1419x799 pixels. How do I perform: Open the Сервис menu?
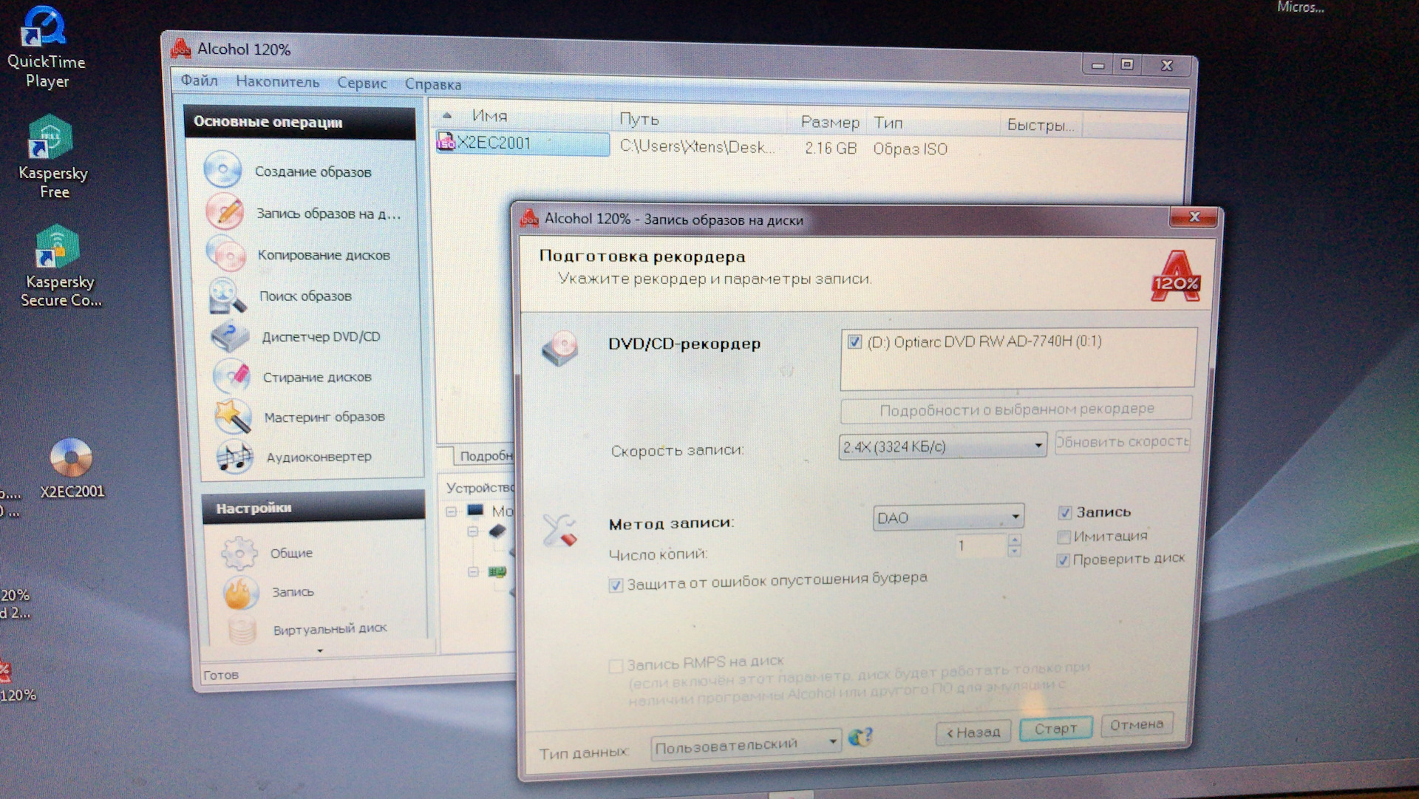point(362,83)
